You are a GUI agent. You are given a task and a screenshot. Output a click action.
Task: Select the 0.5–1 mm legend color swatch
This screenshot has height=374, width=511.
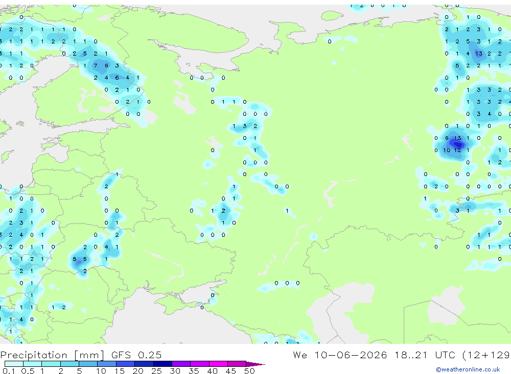coord(33,364)
